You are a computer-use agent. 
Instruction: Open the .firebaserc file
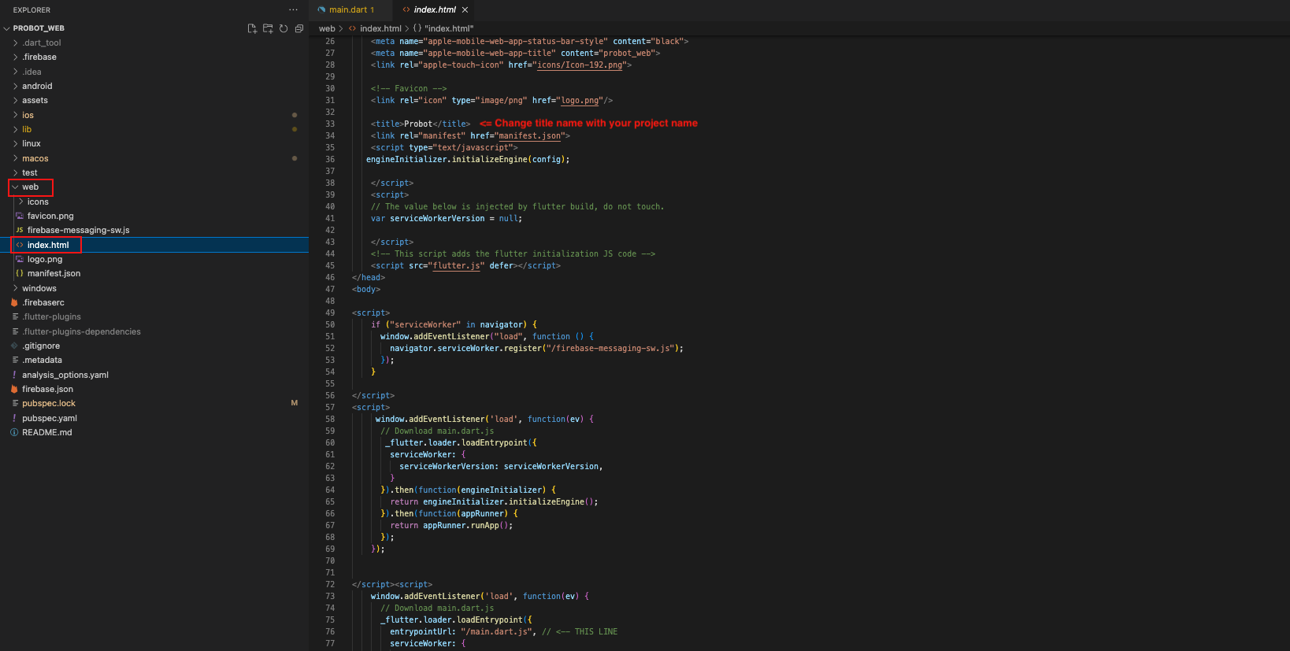coord(43,302)
